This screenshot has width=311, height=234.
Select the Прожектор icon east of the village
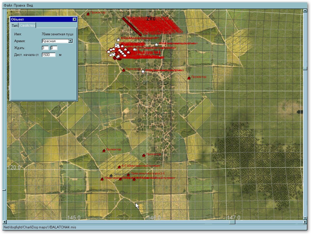tap(189, 78)
